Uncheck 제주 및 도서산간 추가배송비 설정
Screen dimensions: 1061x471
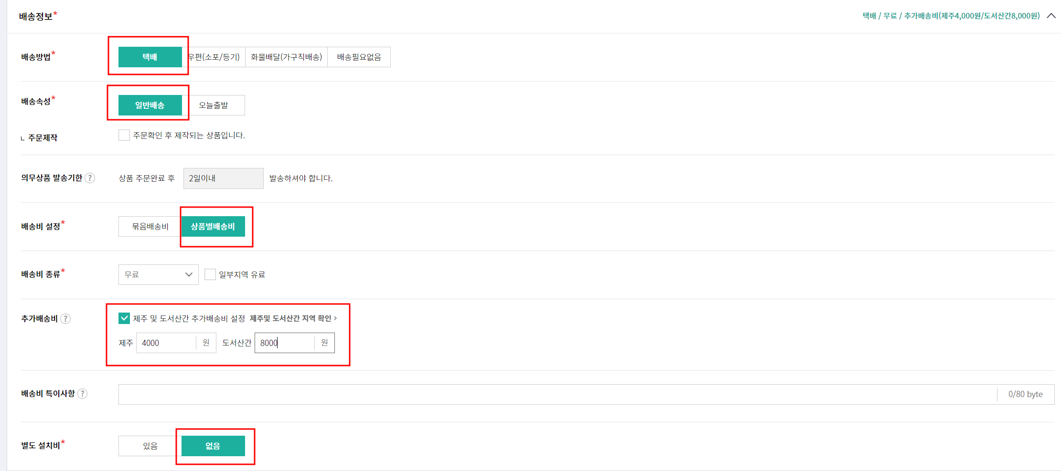click(x=124, y=318)
